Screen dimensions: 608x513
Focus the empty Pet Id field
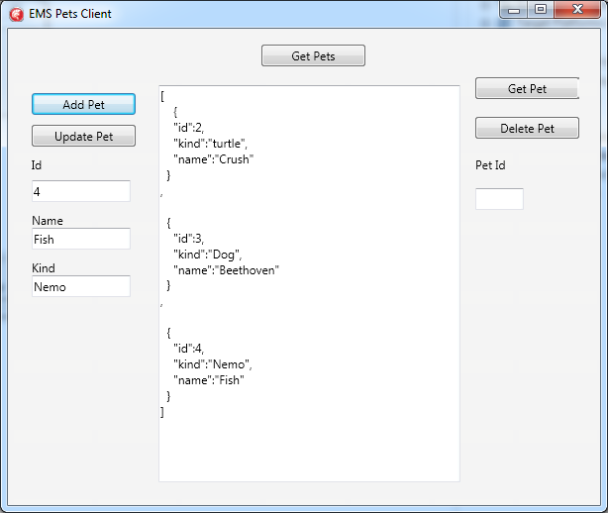(499, 199)
